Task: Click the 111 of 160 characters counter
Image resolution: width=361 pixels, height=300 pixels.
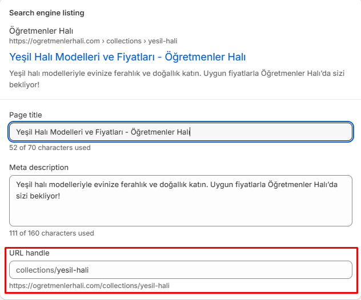Action: point(51,233)
